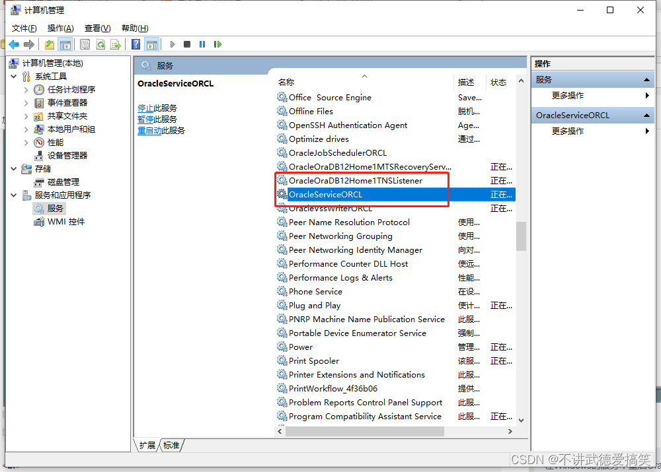Switch to the 扩展 tab
This screenshot has height=472, width=661.
pyautogui.click(x=147, y=446)
